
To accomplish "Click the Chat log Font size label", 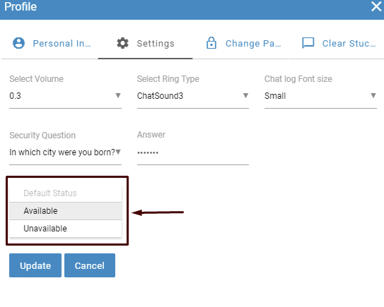I will pos(298,79).
